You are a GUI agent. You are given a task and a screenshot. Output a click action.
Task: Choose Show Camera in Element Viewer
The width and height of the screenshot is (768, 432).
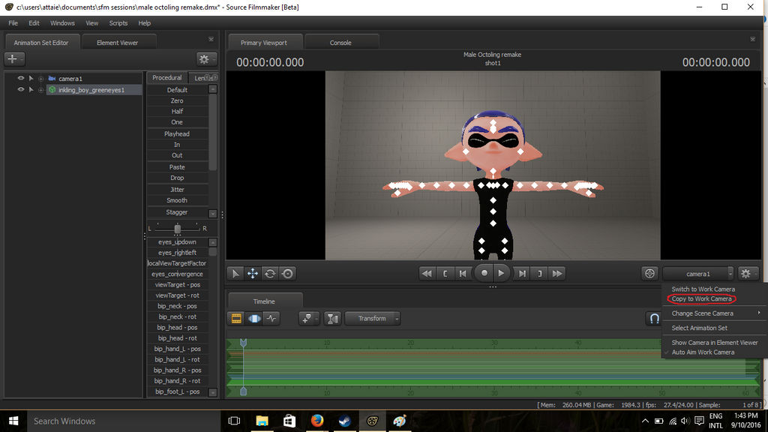point(715,343)
